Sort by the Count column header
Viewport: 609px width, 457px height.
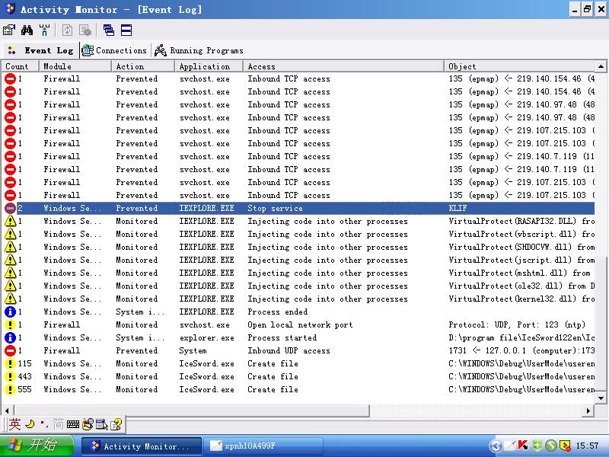20,66
